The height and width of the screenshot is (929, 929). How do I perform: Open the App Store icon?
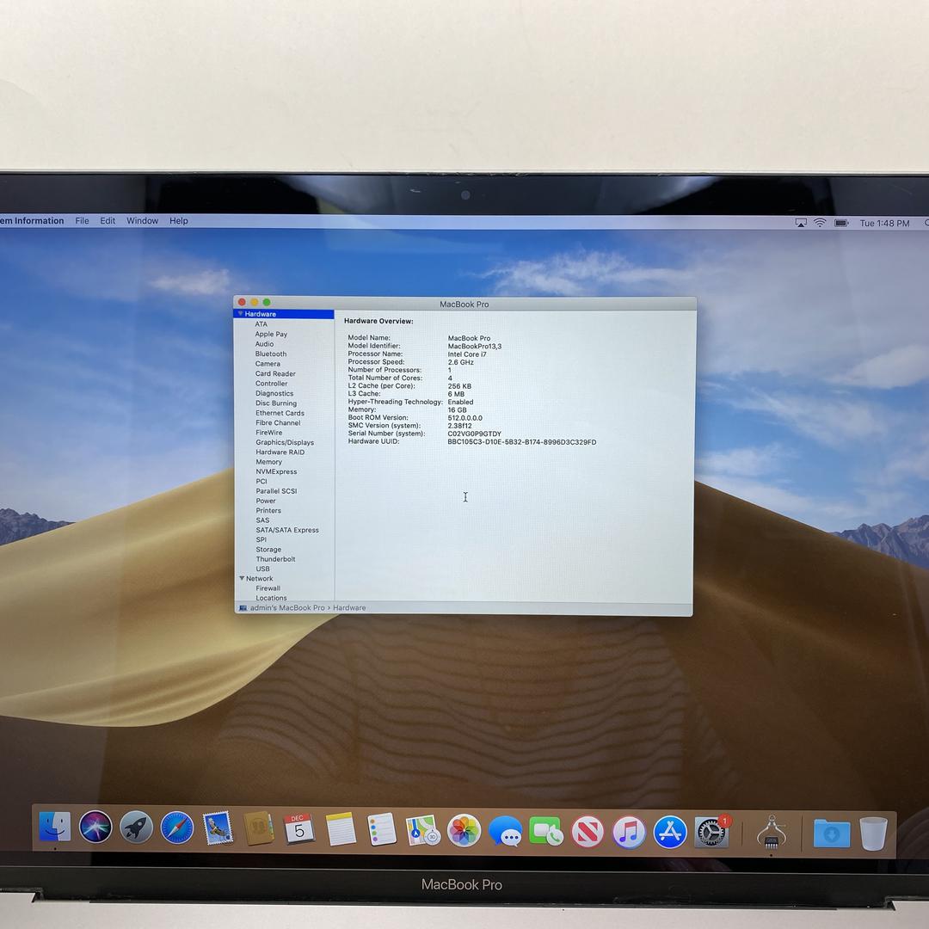point(669,832)
